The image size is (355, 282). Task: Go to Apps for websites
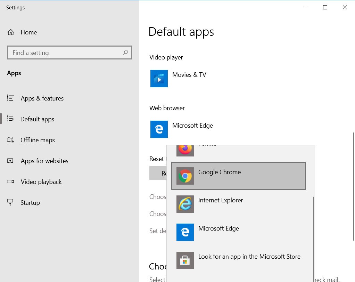pyautogui.click(x=44, y=161)
